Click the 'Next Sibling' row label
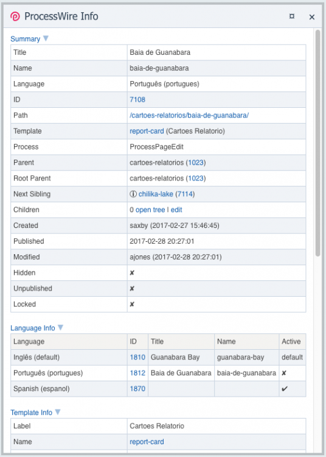The image size is (326, 457). 32,194
